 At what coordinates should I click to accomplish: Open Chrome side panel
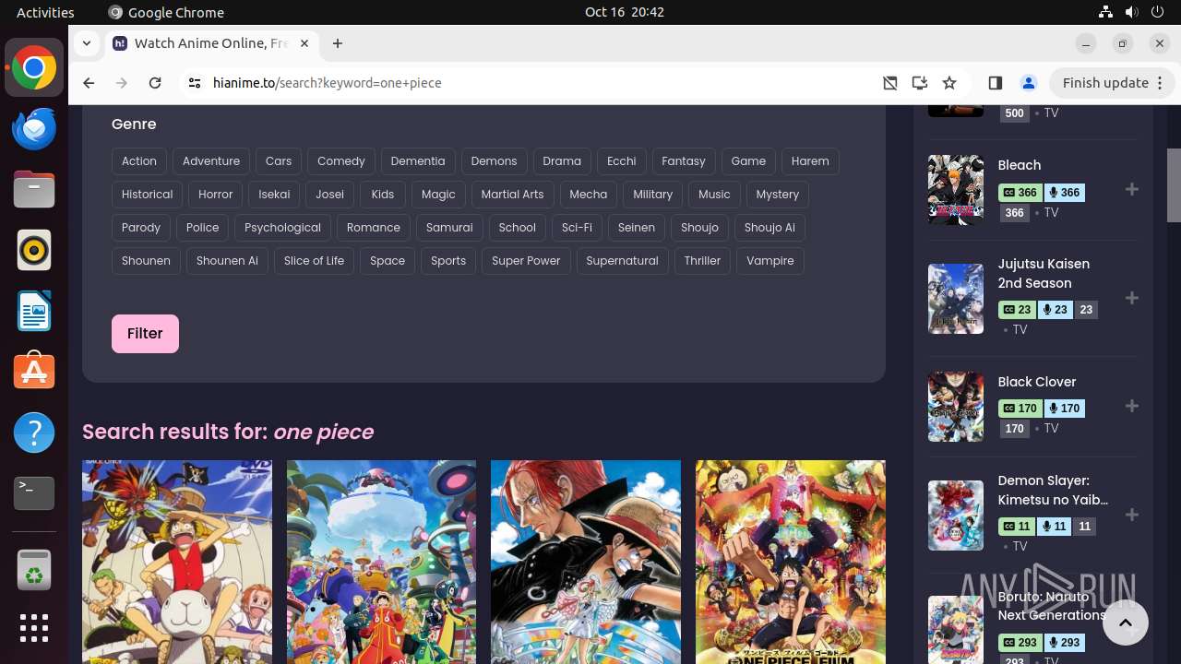[x=995, y=83]
